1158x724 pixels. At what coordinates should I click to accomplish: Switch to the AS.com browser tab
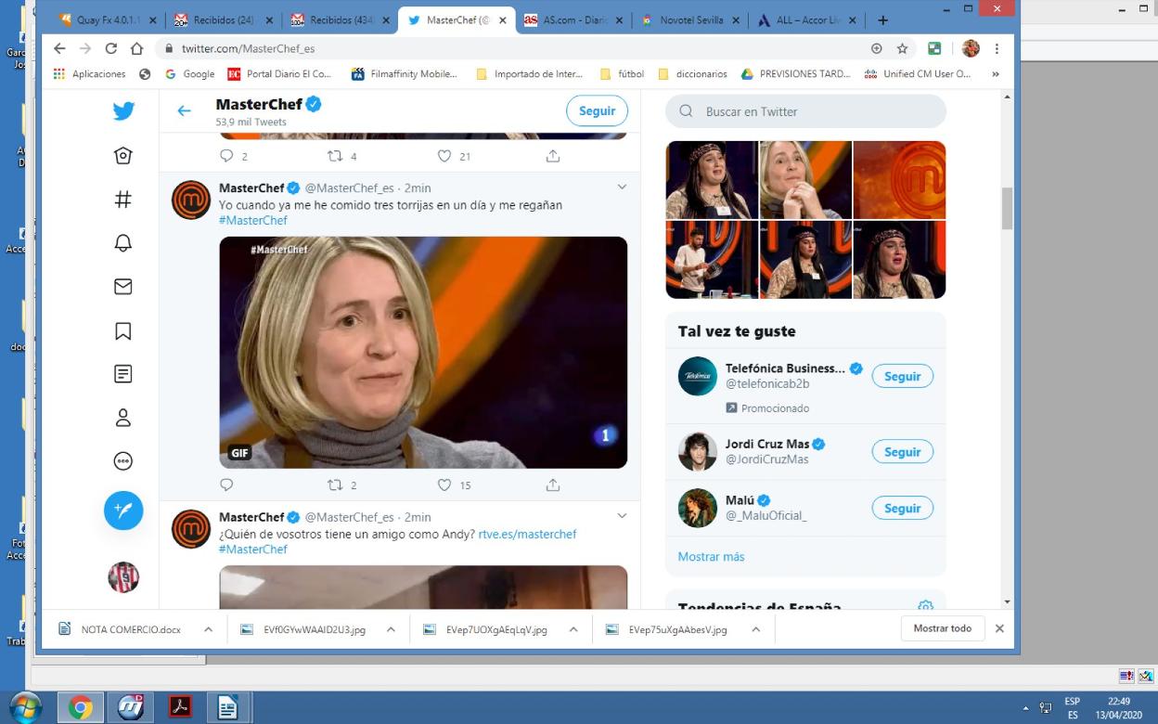pos(573,19)
